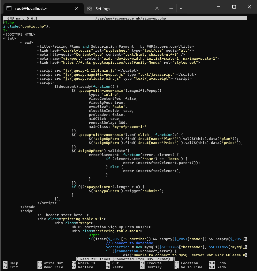The image size is (257, 271).
Task: Click the errorPlacement: function line
Action: pyautogui.click(x=134, y=155)
